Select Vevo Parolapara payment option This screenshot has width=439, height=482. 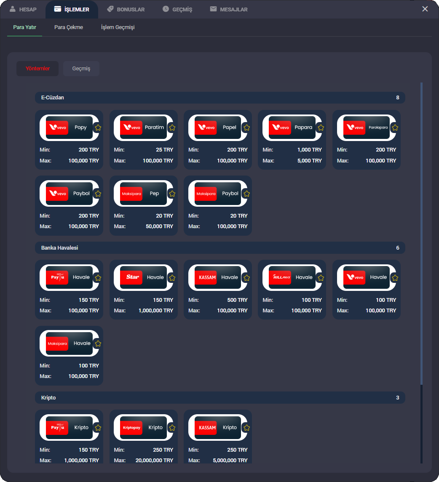pos(366,128)
